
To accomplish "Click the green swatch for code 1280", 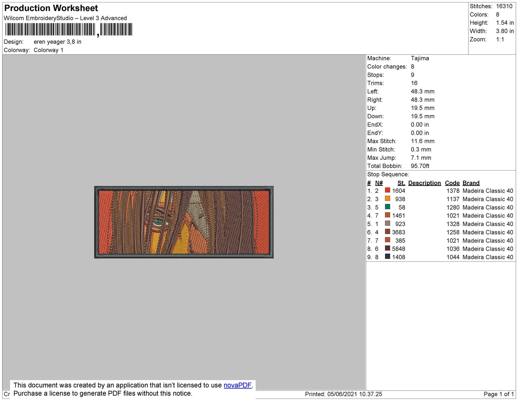I will click(388, 207).
